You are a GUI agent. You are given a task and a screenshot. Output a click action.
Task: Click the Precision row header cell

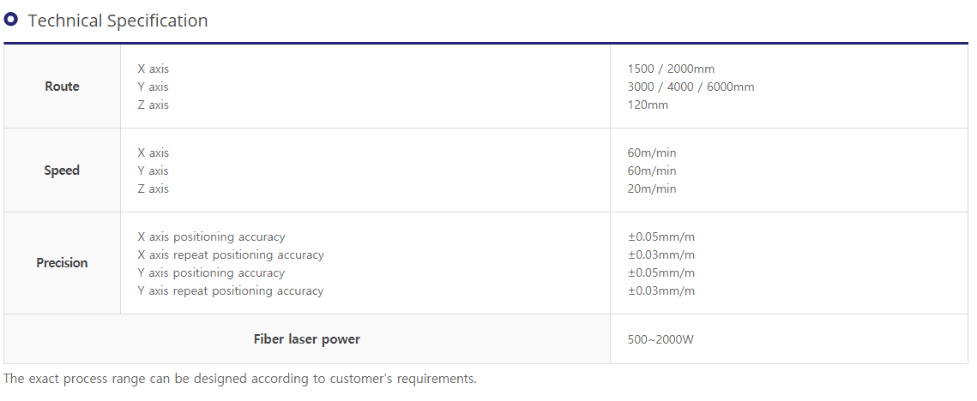63,263
